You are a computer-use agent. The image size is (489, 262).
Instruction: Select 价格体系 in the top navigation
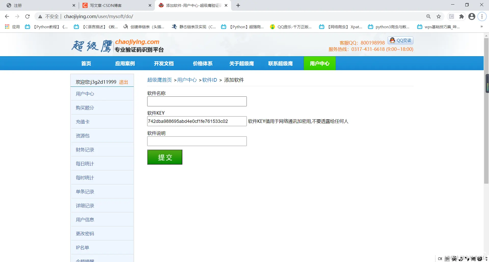coord(203,63)
